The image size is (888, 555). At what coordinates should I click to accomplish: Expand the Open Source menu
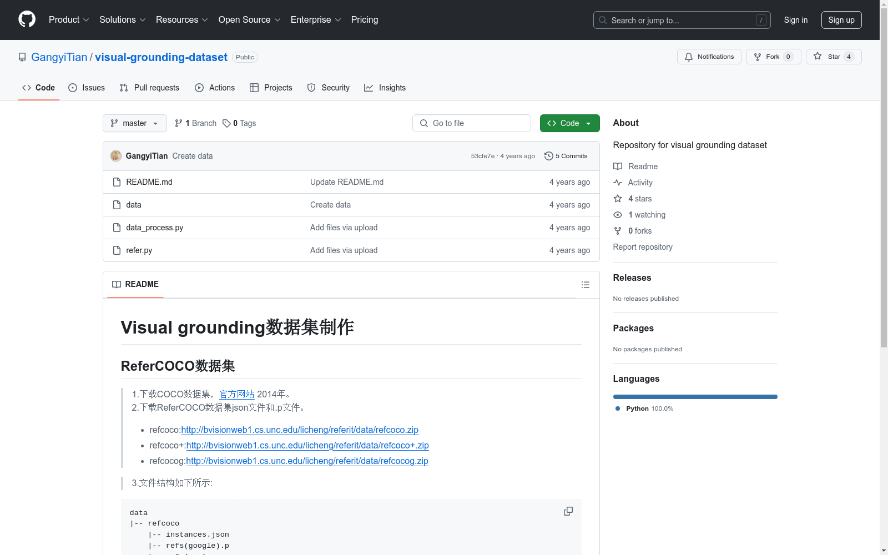250,20
